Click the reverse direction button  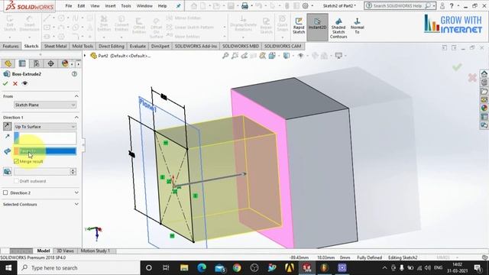[8, 126]
